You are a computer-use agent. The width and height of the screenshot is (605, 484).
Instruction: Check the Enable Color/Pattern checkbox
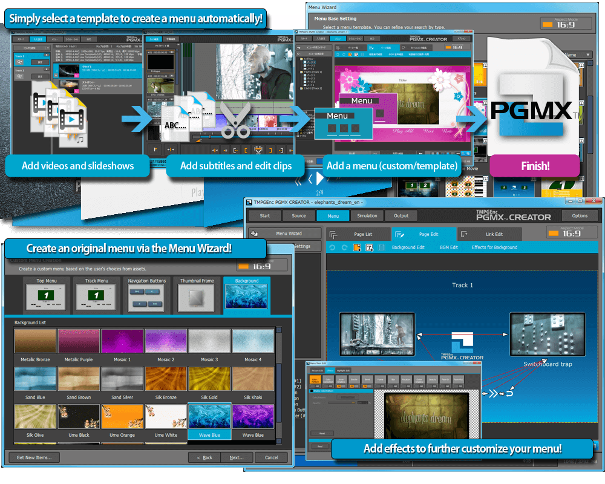click(x=312, y=391)
